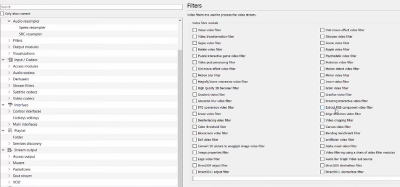Viewport: 400px width, 187px height.
Task: Enable the Motion blur filter checkbox
Action: pyautogui.click(x=194, y=75)
